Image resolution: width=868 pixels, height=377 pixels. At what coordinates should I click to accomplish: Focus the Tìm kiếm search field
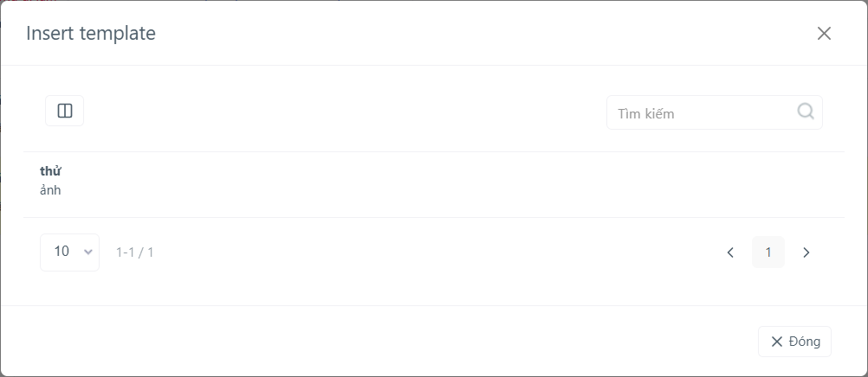[714, 112]
